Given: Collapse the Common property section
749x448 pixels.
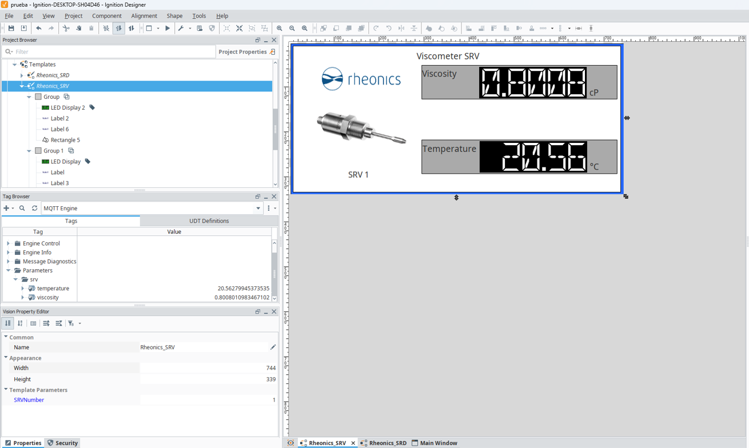Looking at the screenshot, I should 6,337.
